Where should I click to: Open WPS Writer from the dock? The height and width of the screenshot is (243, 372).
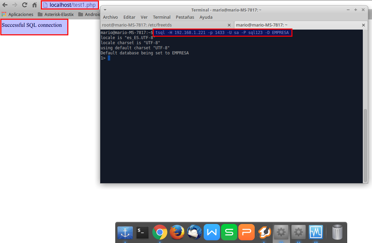tap(212, 232)
